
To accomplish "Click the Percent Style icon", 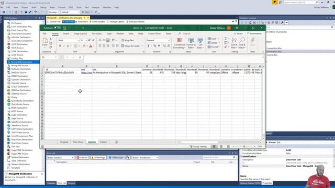I will (155, 46).
